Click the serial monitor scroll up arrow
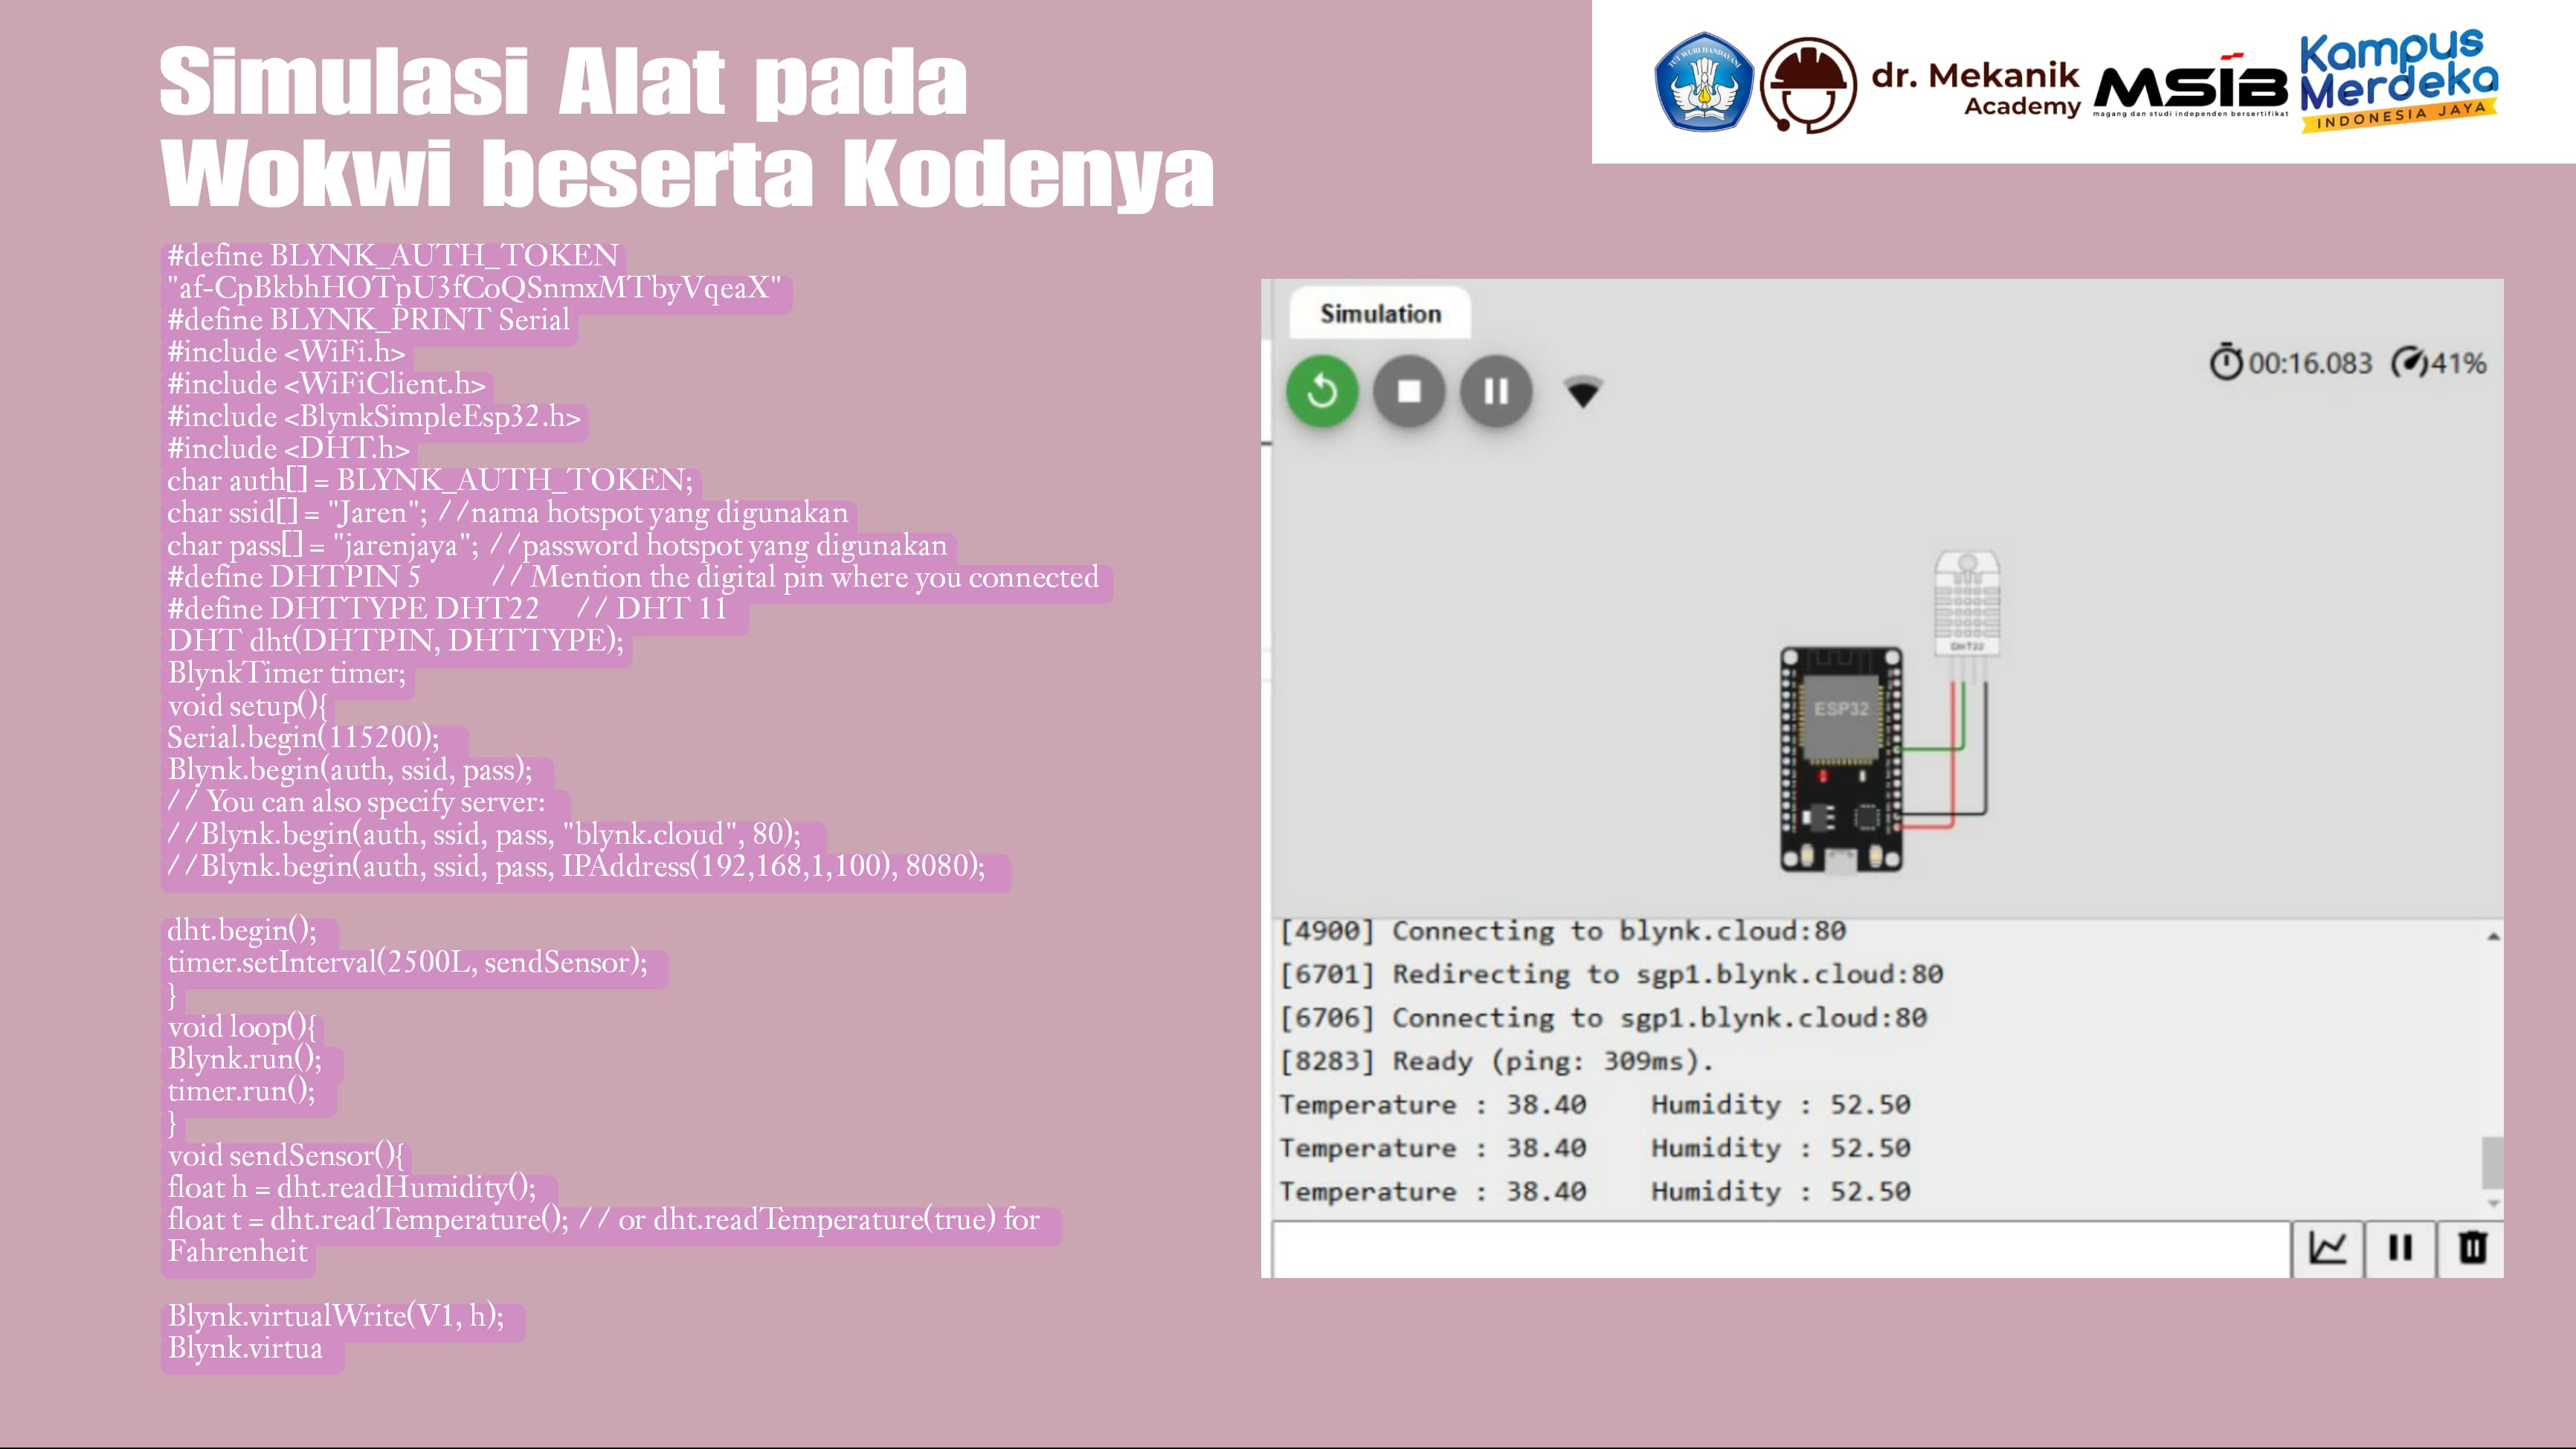2576x1449 pixels. click(2493, 936)
